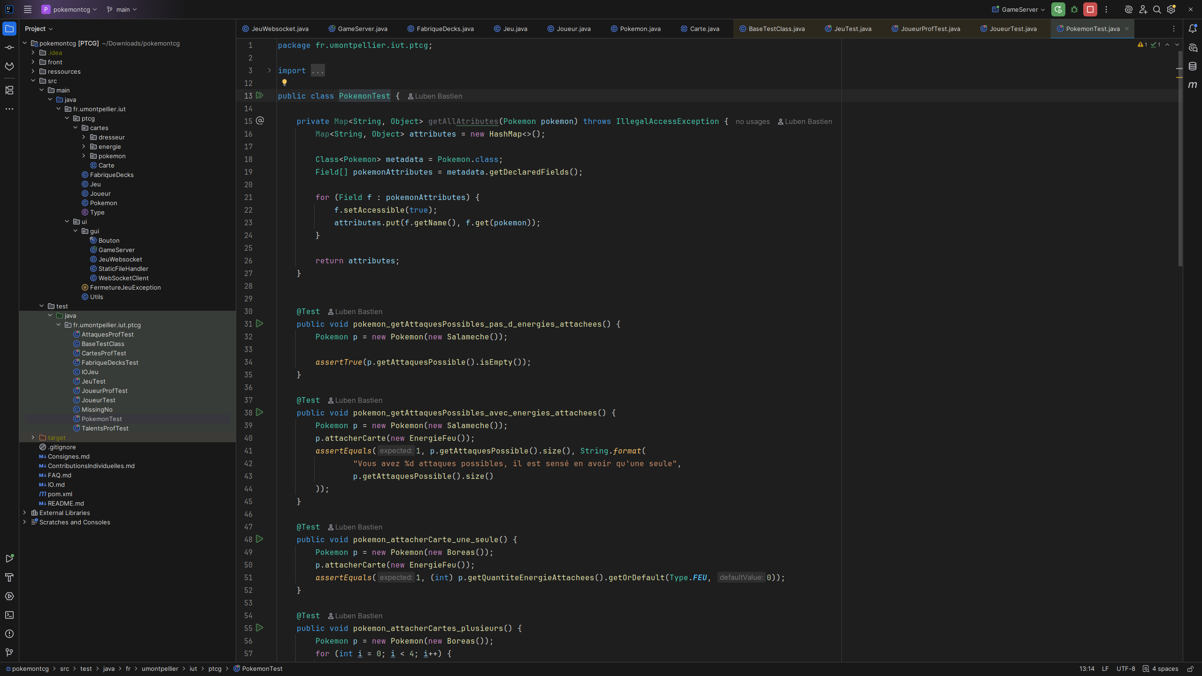This screenshot has height=676, width=1202.
Task: Click the UTF-8 encoding in status bar
Action: click(1125, 668)
